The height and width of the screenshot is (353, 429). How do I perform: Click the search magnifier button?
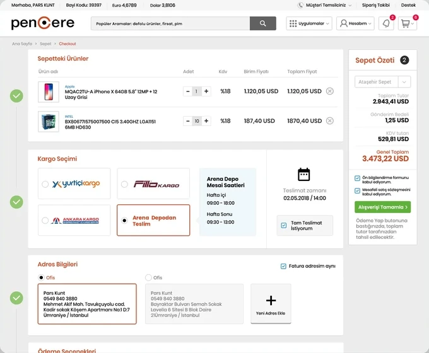click(x=262, y=23)
